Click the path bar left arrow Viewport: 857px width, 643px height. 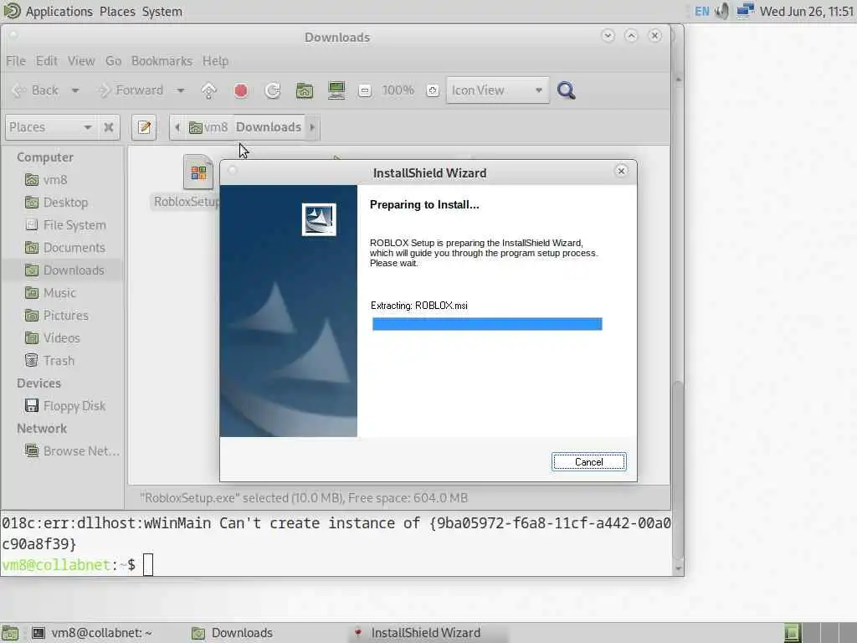point(177,127)
